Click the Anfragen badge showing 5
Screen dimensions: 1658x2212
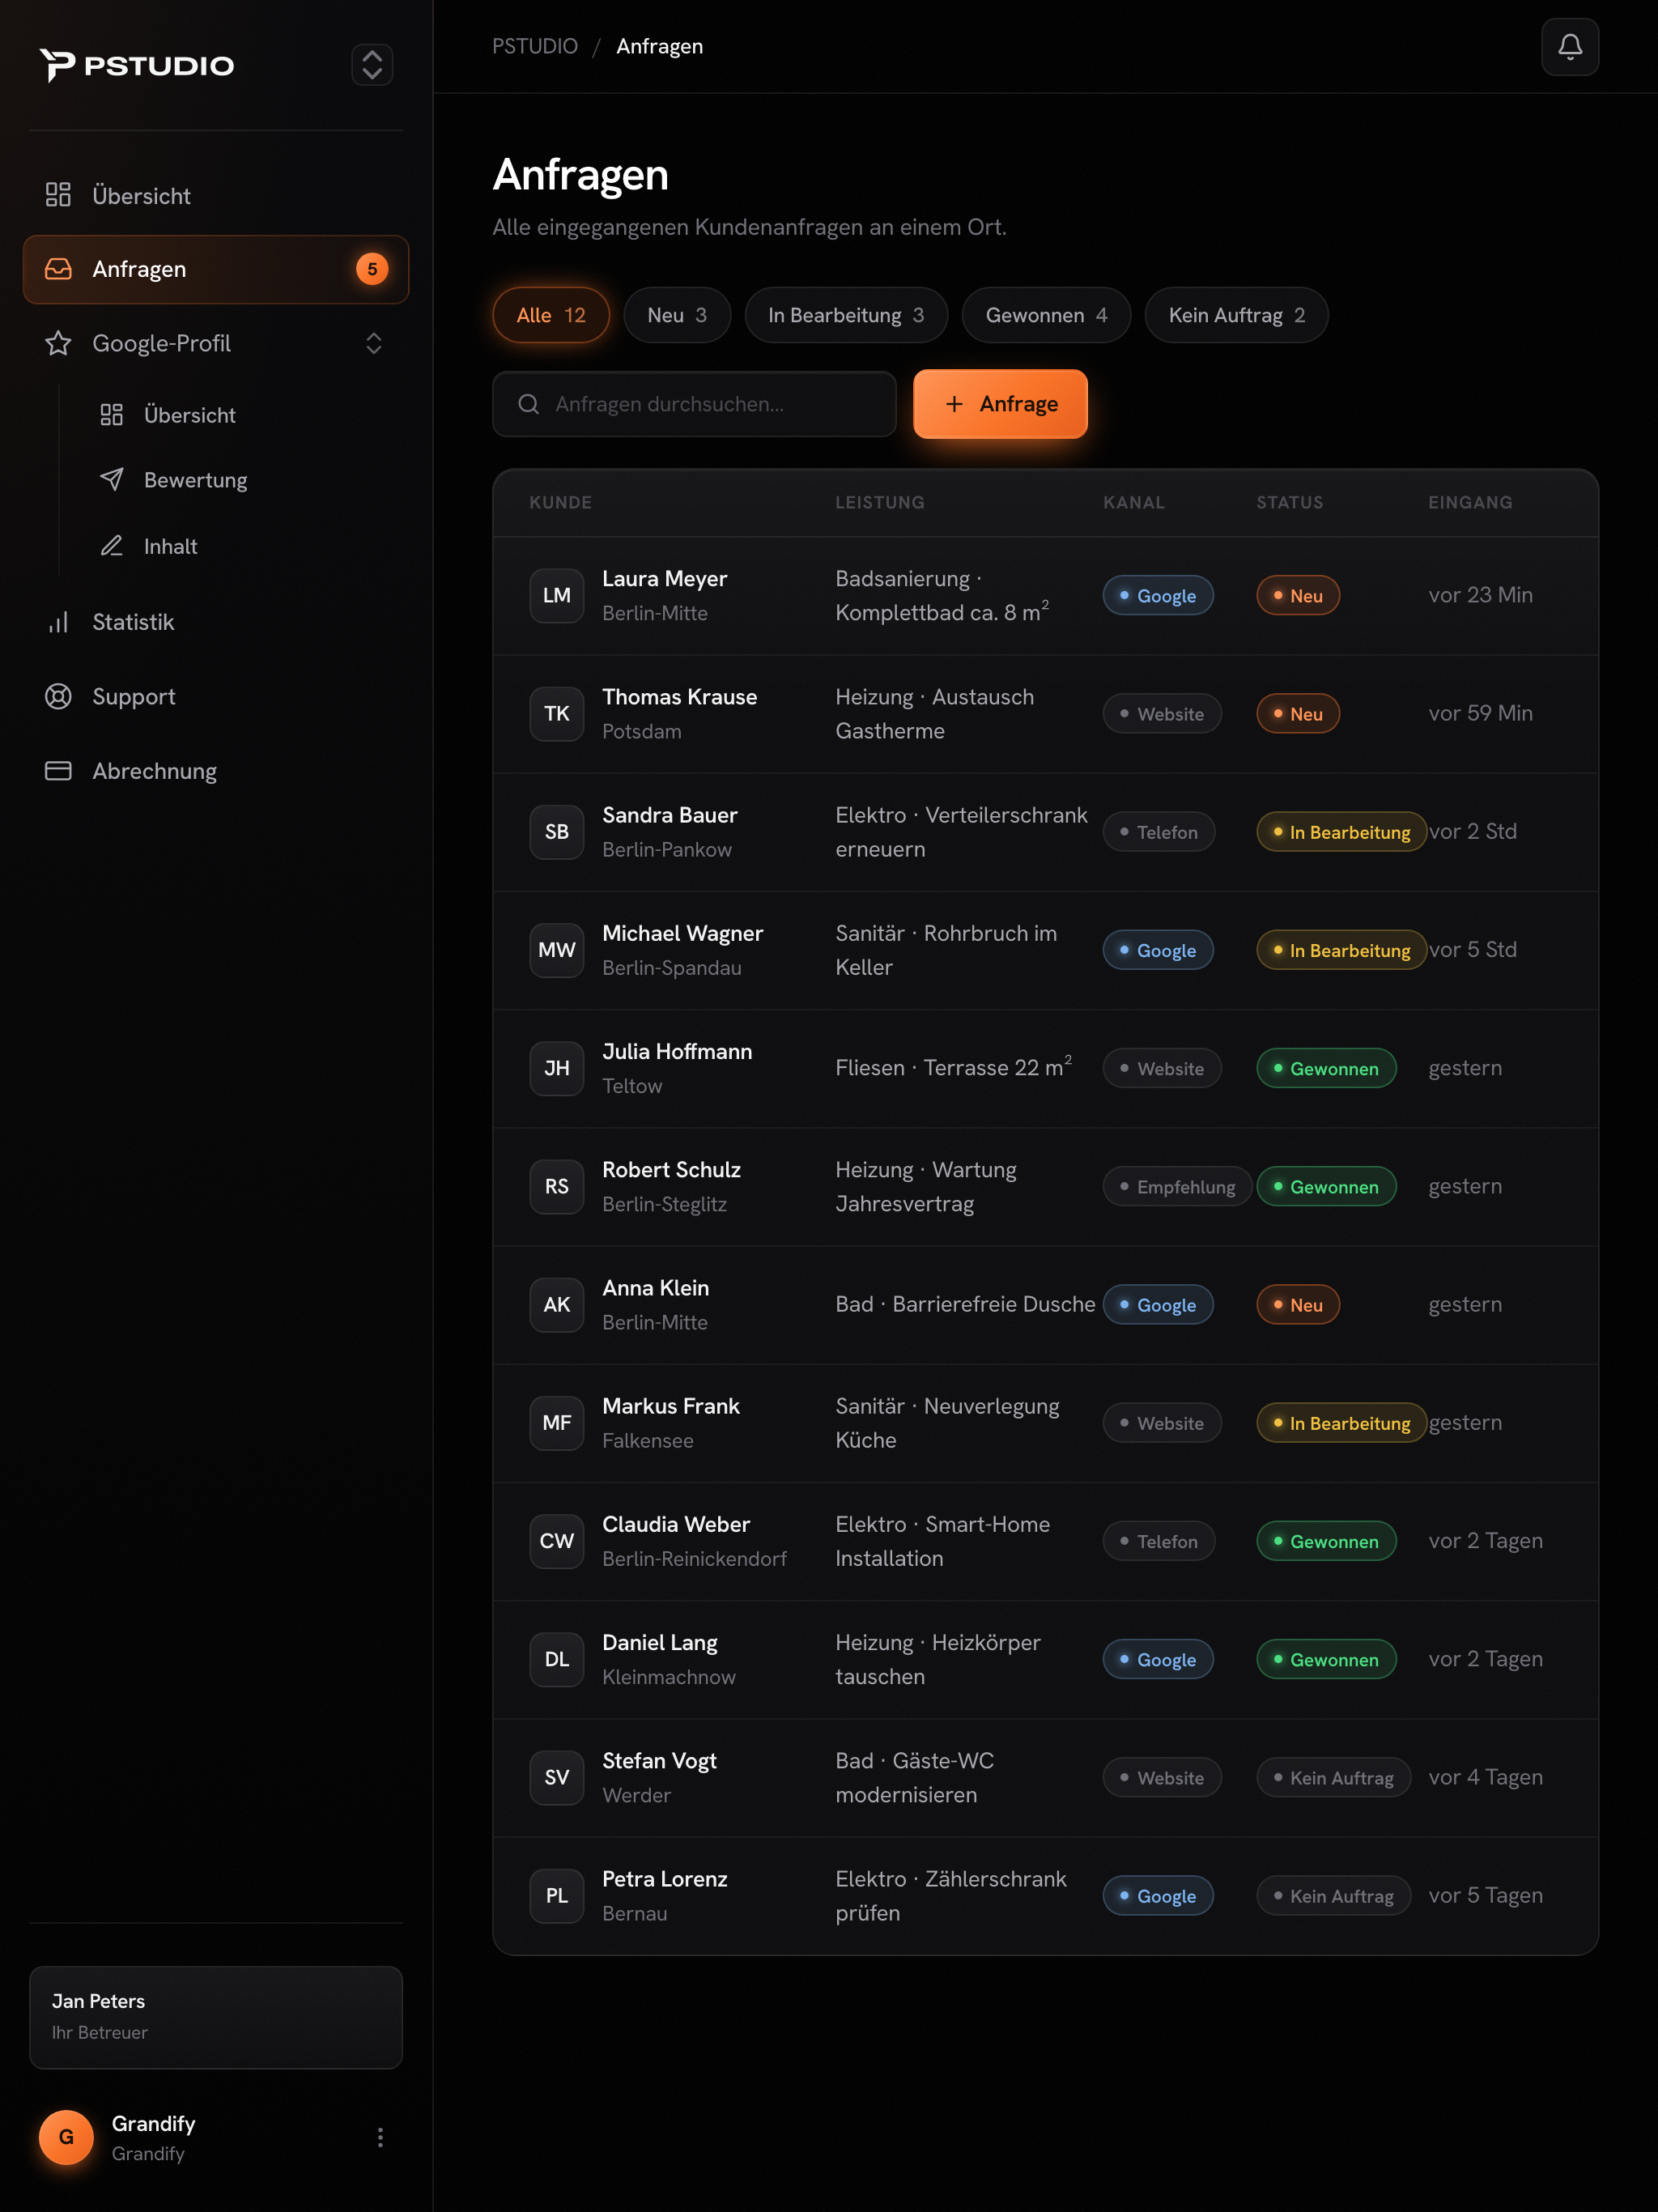(x=372, y=269)
